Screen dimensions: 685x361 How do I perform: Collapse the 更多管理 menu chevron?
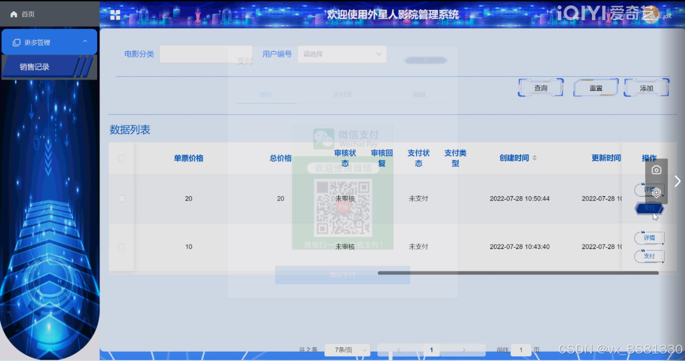pos(85,42)
